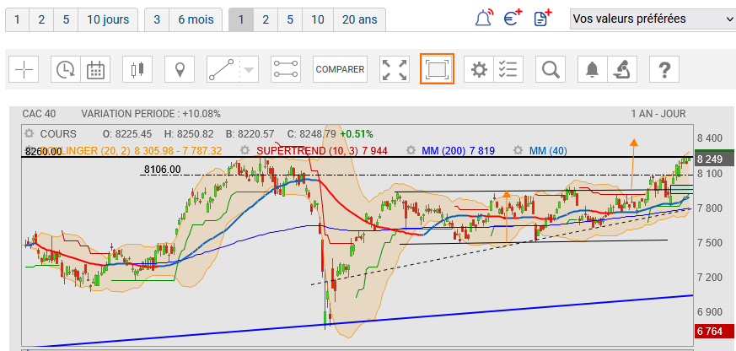Select the trend line drawing tool
736x351 pixels.
pos(223,69)
